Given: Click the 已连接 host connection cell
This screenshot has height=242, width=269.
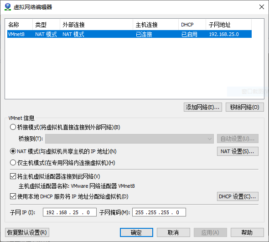Looking at the screenshot, I should coord(144,34).
